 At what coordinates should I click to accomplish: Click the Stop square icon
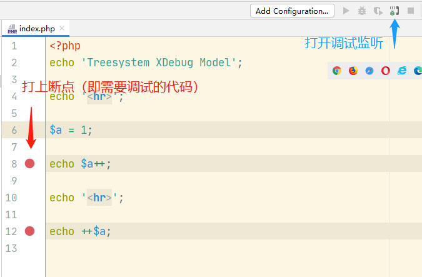[x=411, y=11]
